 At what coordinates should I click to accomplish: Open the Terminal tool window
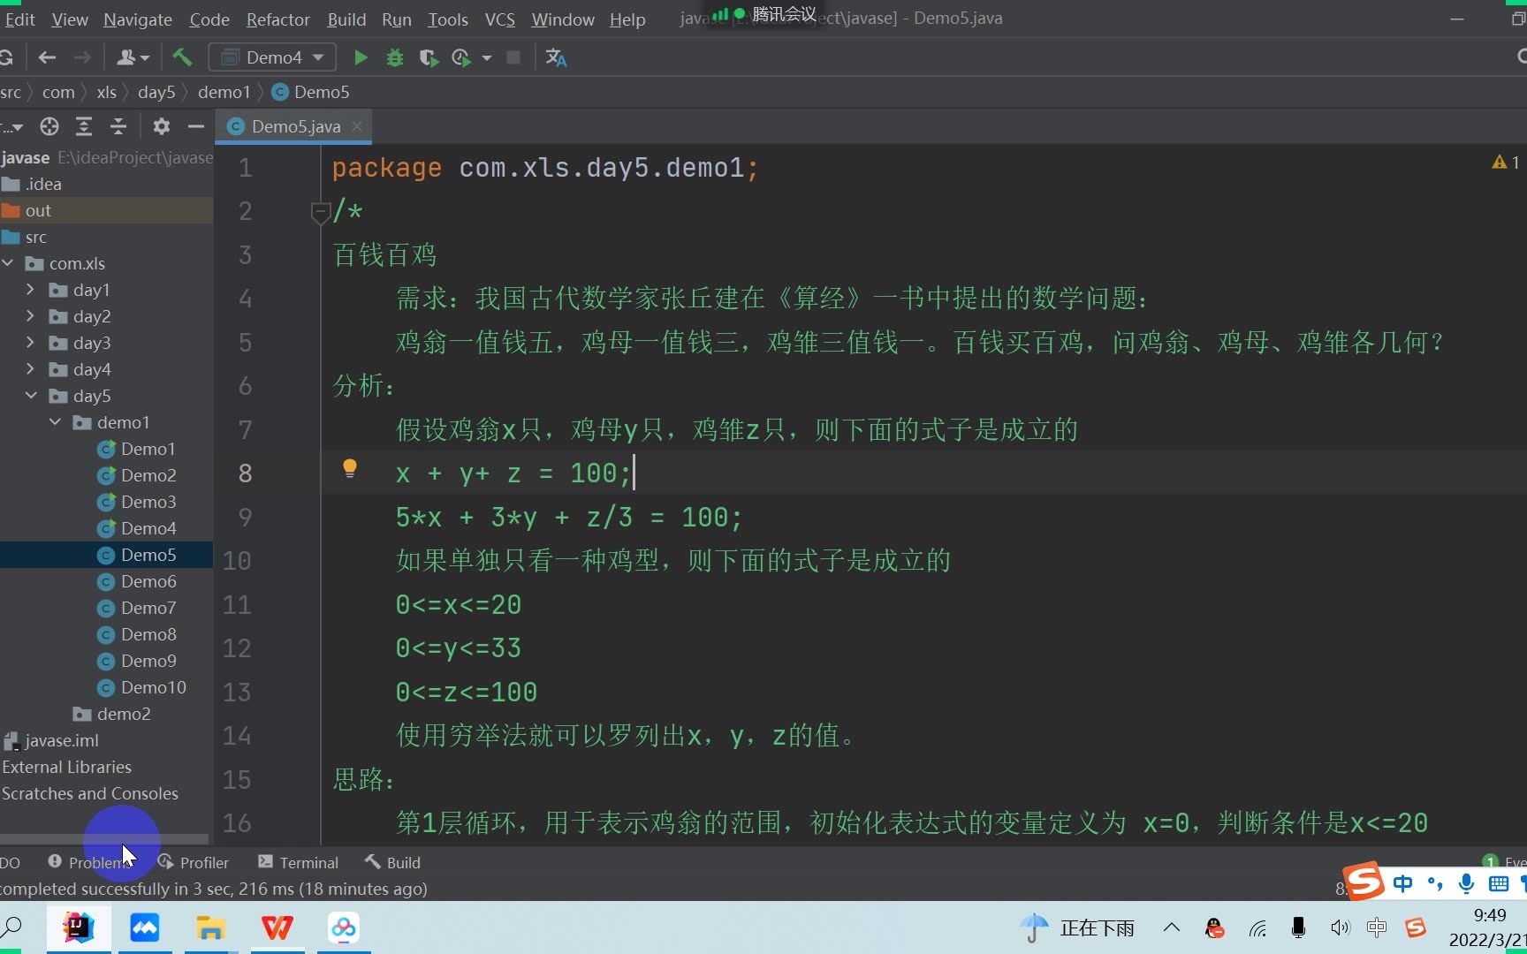pyautogui.click(x=299, y=862)
